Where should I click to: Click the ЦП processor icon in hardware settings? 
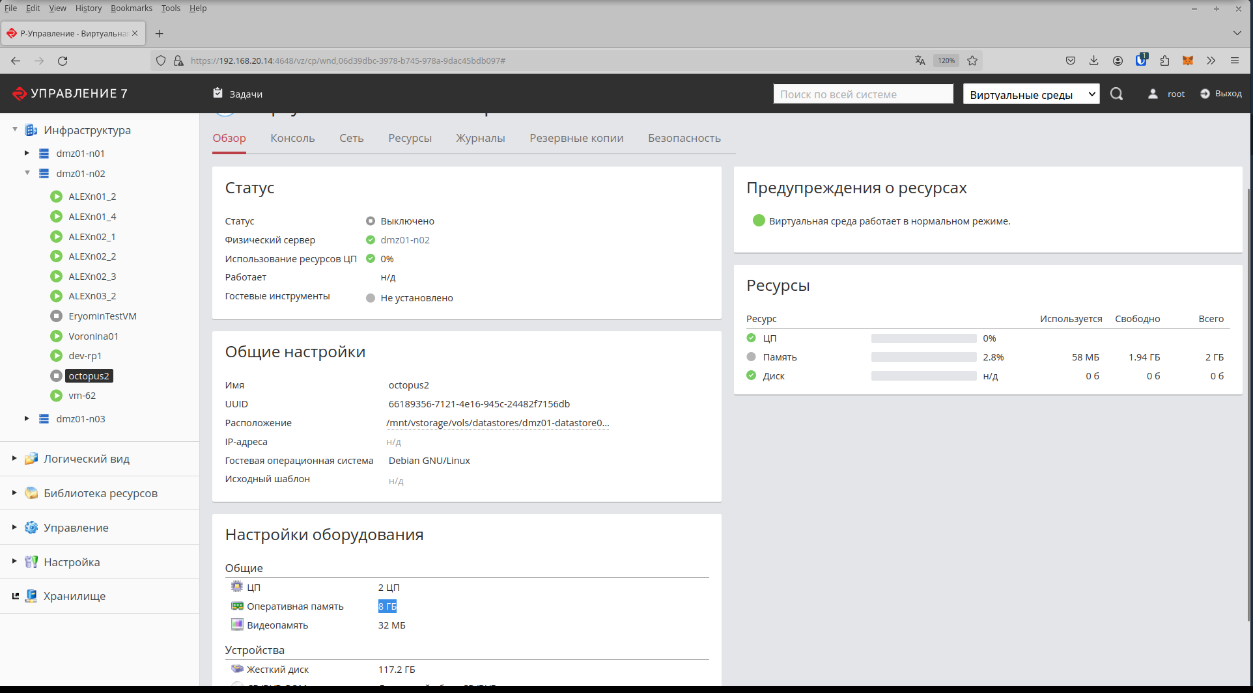tap(237, 587)
